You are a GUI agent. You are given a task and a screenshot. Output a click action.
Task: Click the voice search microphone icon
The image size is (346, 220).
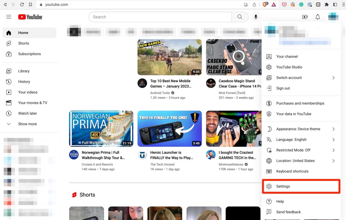(255, 17)
